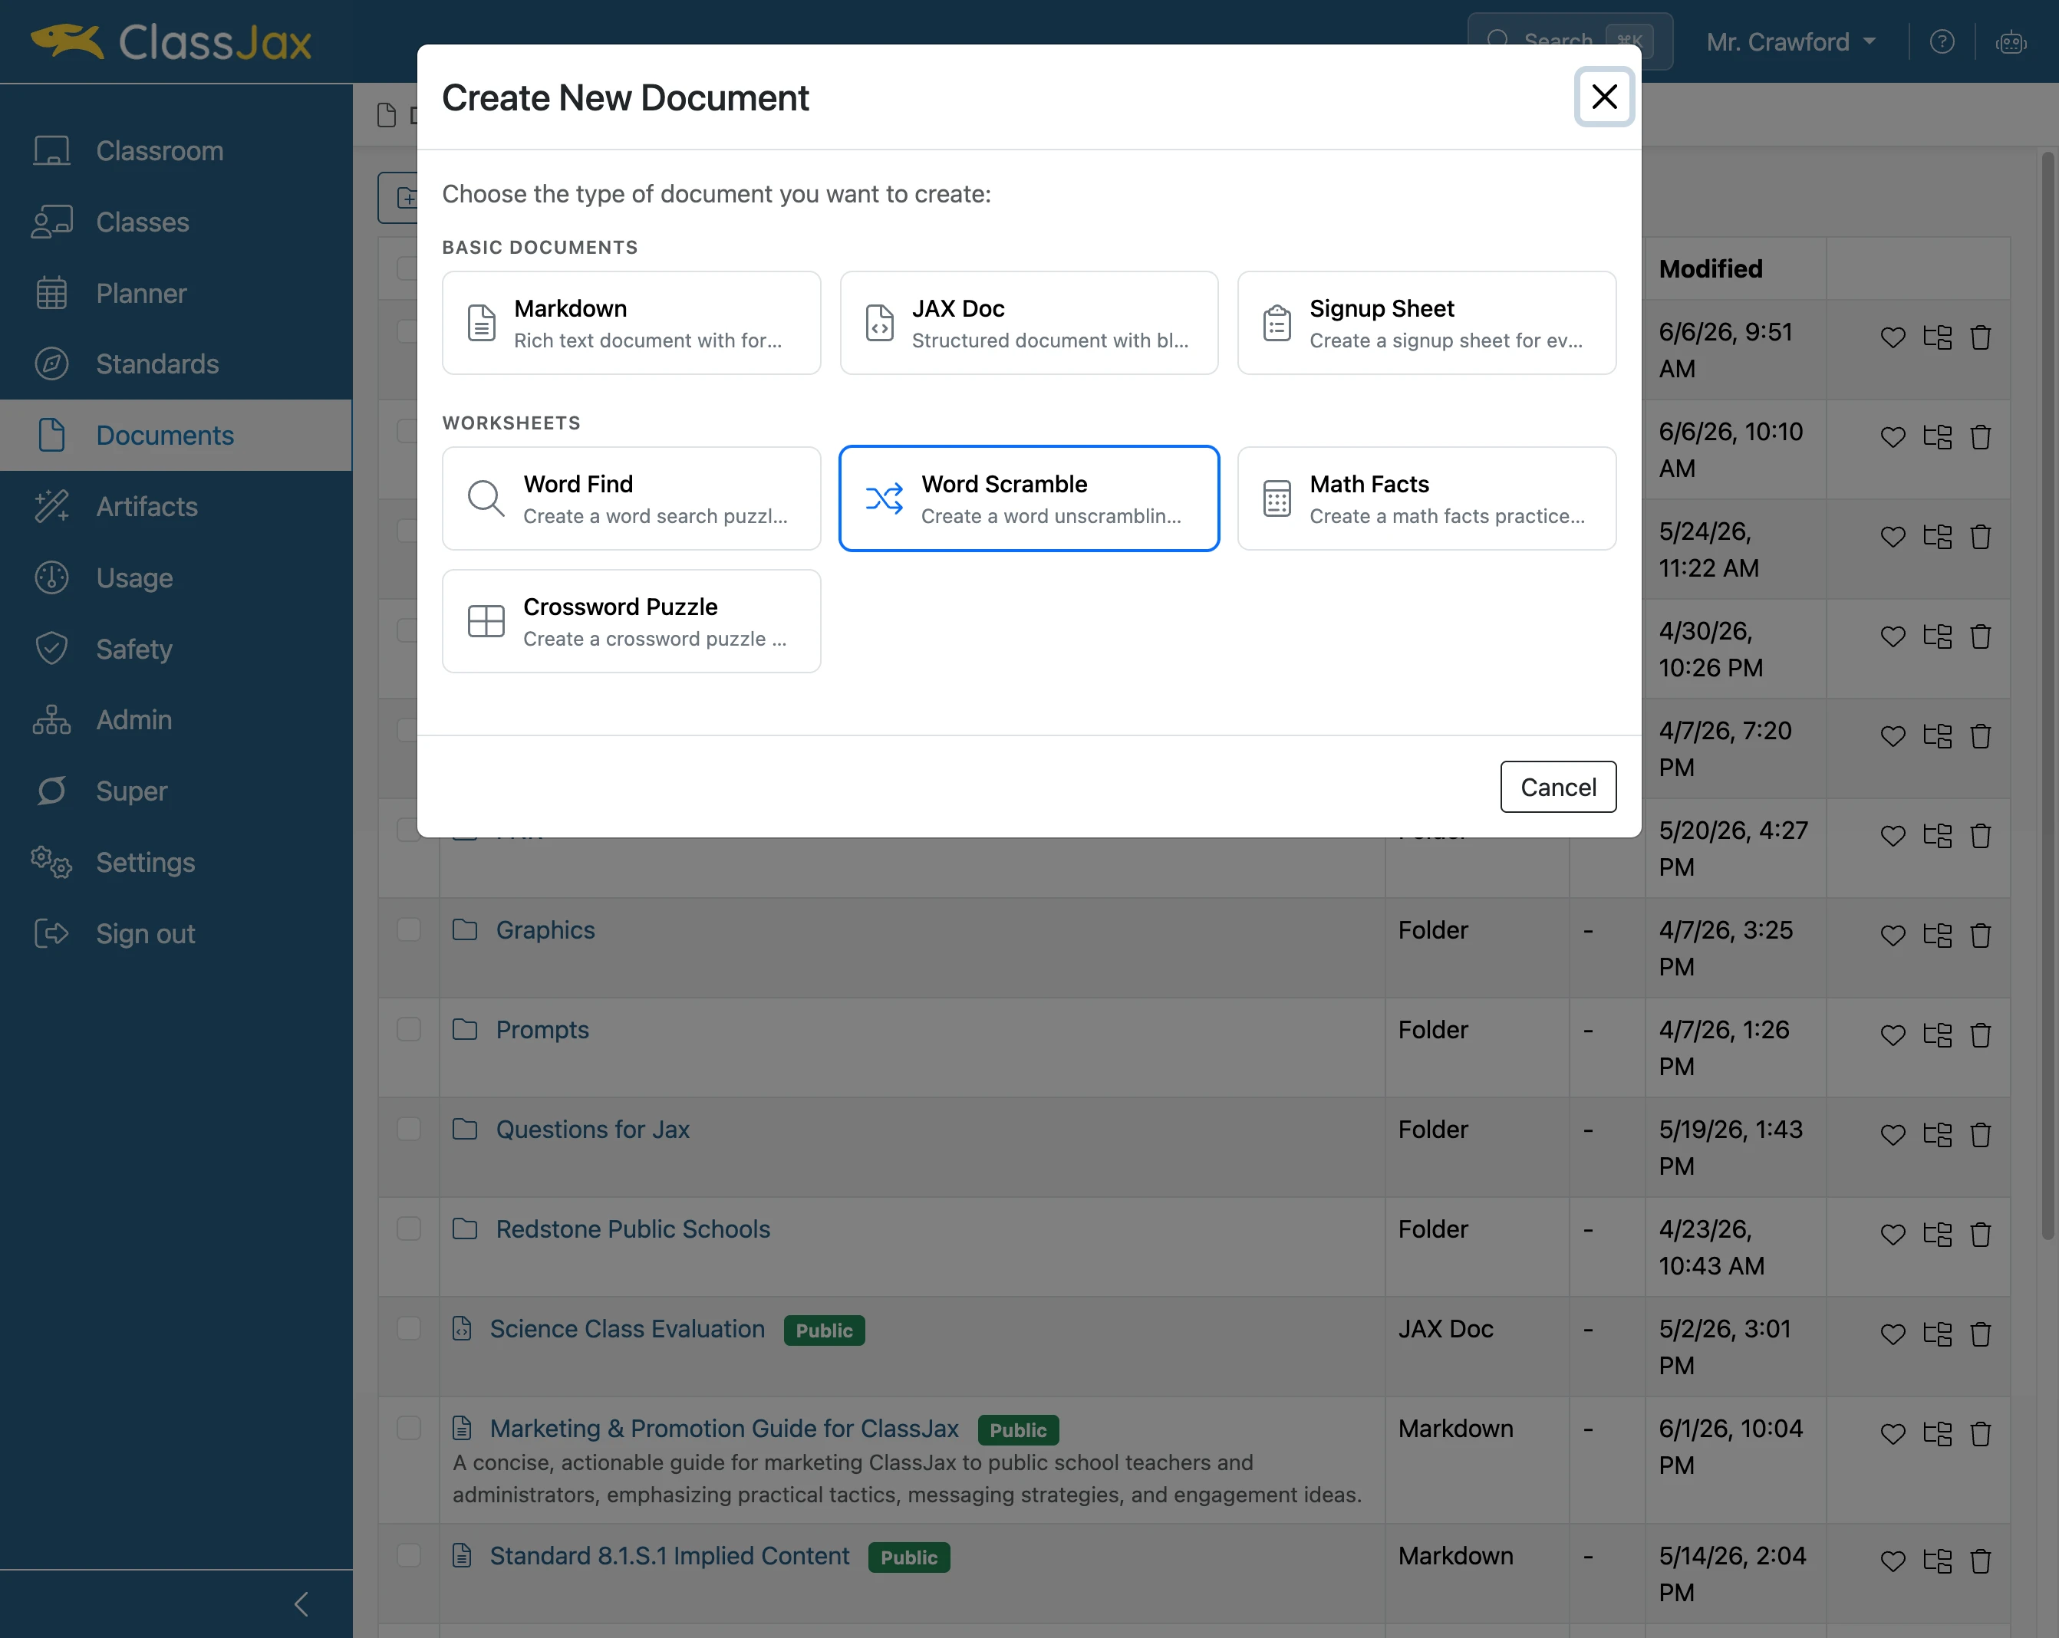Cancel the Create New Document dialog
2059x1638 pixels.
pyautogui.click(x=1557, y=787)
